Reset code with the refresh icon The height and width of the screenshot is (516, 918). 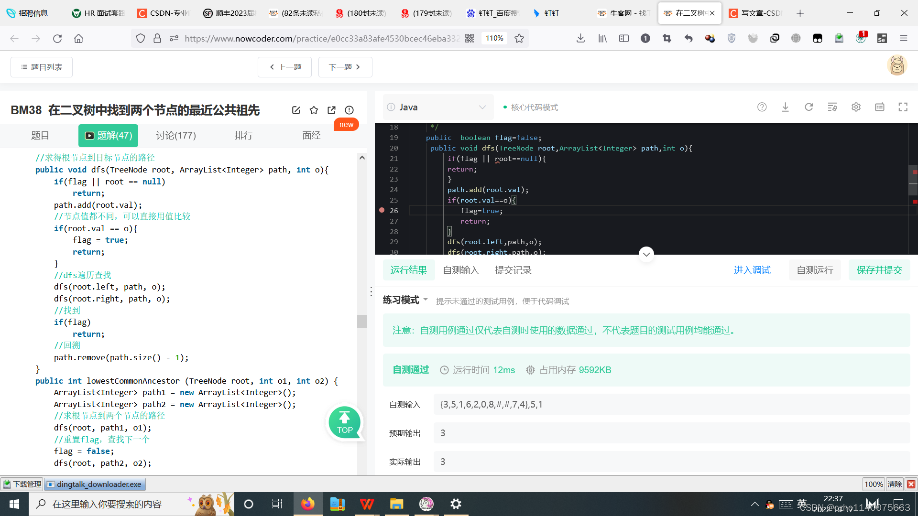(809, 107)
